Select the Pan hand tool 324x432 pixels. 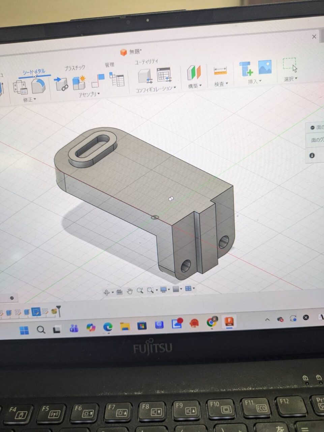click(x=129, y=291)
